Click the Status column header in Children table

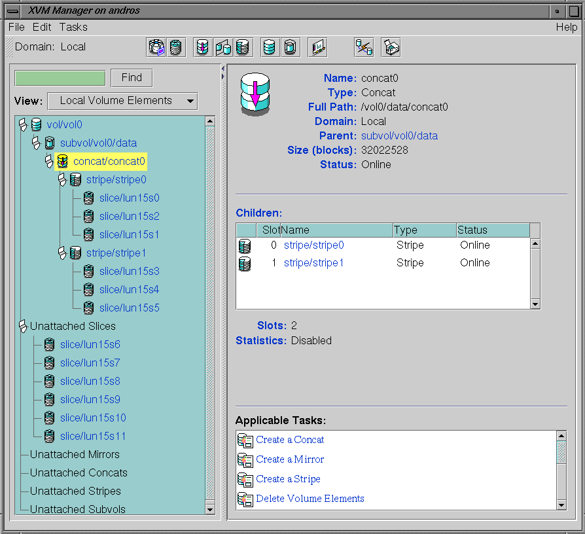coord(493,230)
